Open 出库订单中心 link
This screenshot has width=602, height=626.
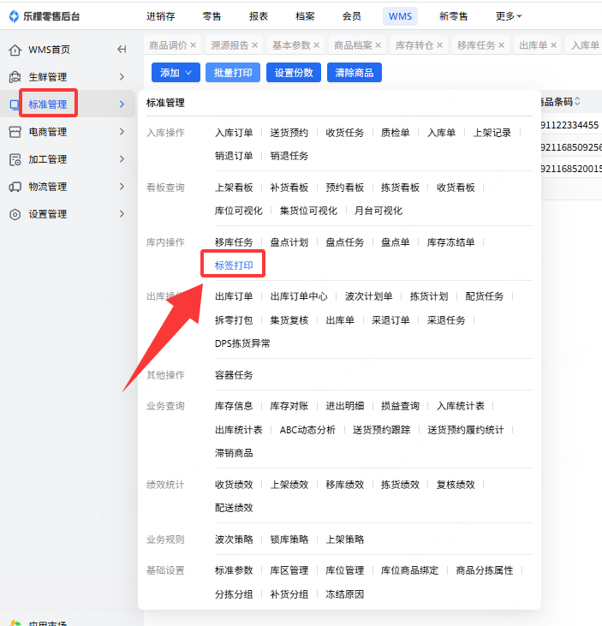tap(299, 296)
